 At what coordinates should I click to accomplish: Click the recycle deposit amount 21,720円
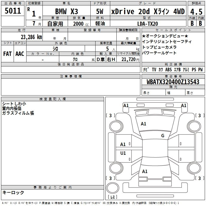(x=128, y=60)
